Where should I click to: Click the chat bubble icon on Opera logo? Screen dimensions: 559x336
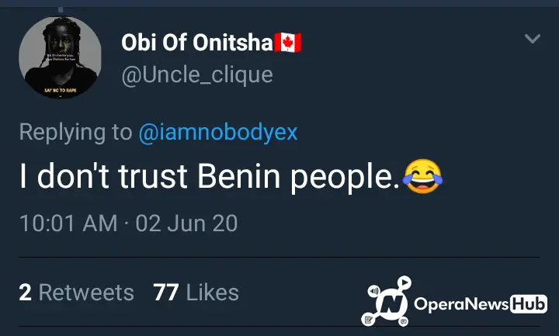[x=403, y=321]
